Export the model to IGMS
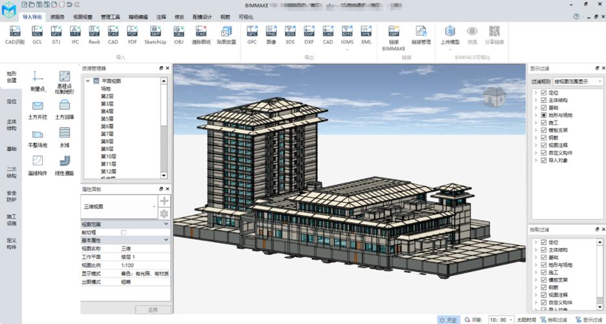606x324 pixels. click(347, 35)
